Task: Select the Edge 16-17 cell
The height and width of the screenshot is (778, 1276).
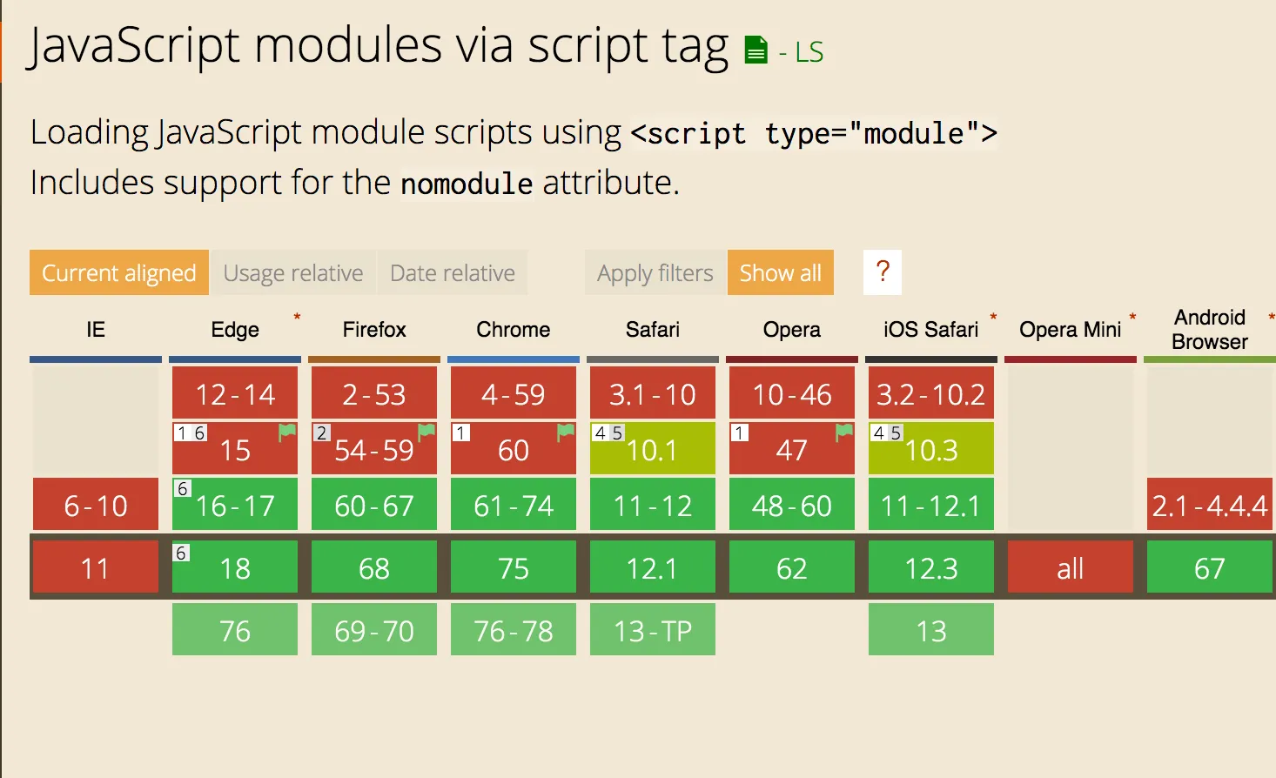Action: tap(235, 505)
